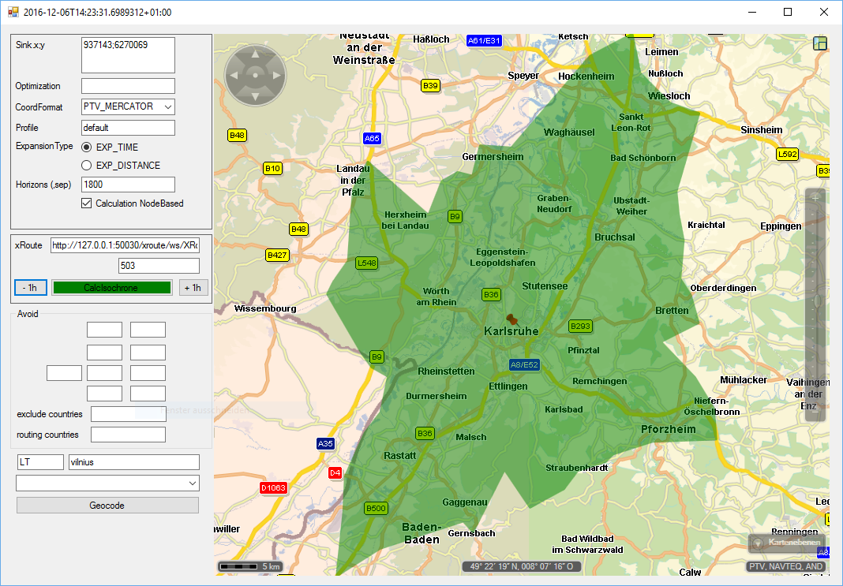Expand the Kartenebenen layers panel
This screenshot has width=843, height=586.
pyautogui.click(x=787, y=543)
